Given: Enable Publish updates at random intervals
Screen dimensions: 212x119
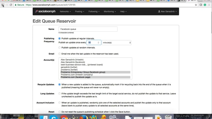Looking at the screenshot, I should 60,48.
